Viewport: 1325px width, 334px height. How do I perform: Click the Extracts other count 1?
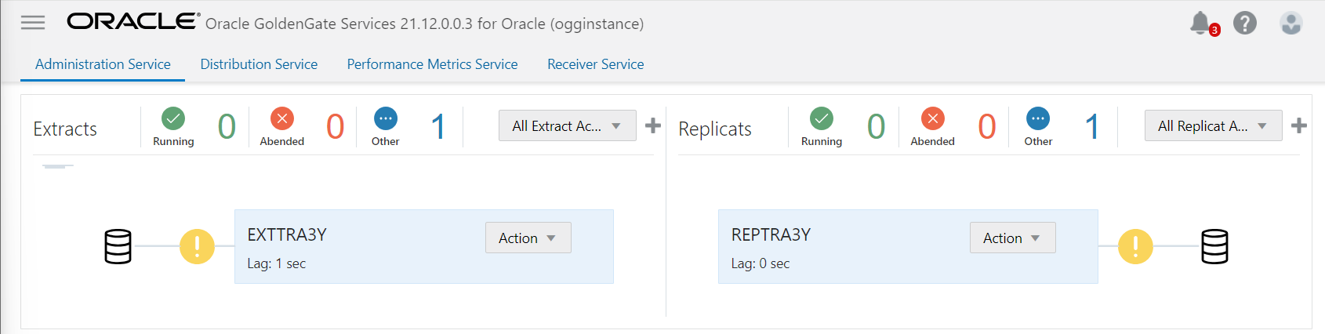pos(438,126)
